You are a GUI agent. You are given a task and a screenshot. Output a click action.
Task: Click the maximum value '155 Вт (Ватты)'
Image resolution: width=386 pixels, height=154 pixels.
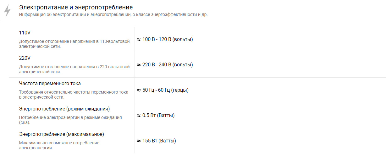[x=159, y=141]
